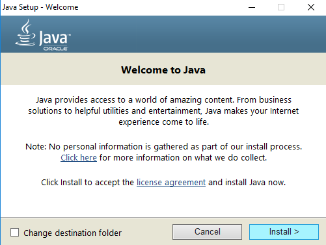This screenshot has height=245, width=326.
Task: Open the 'Click here' privacy information link
Action: [79, 158]
